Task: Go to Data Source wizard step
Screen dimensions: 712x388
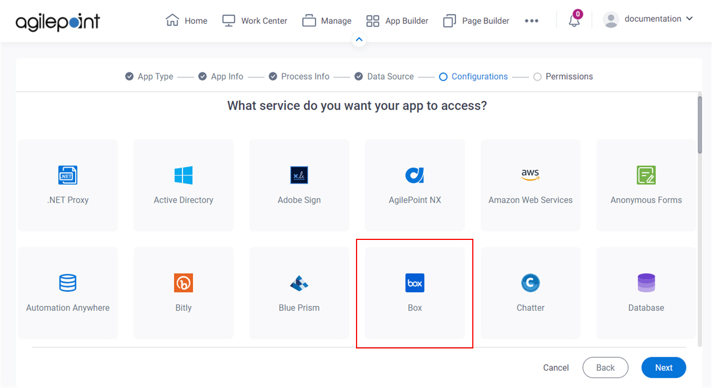Action: pyautogui.click(x=384, y=76)
